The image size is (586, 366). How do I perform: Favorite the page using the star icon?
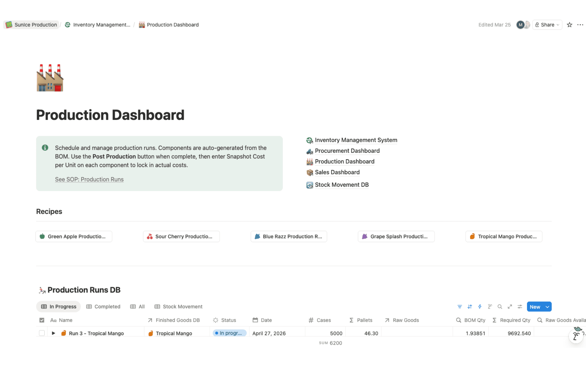coord(569,25)
